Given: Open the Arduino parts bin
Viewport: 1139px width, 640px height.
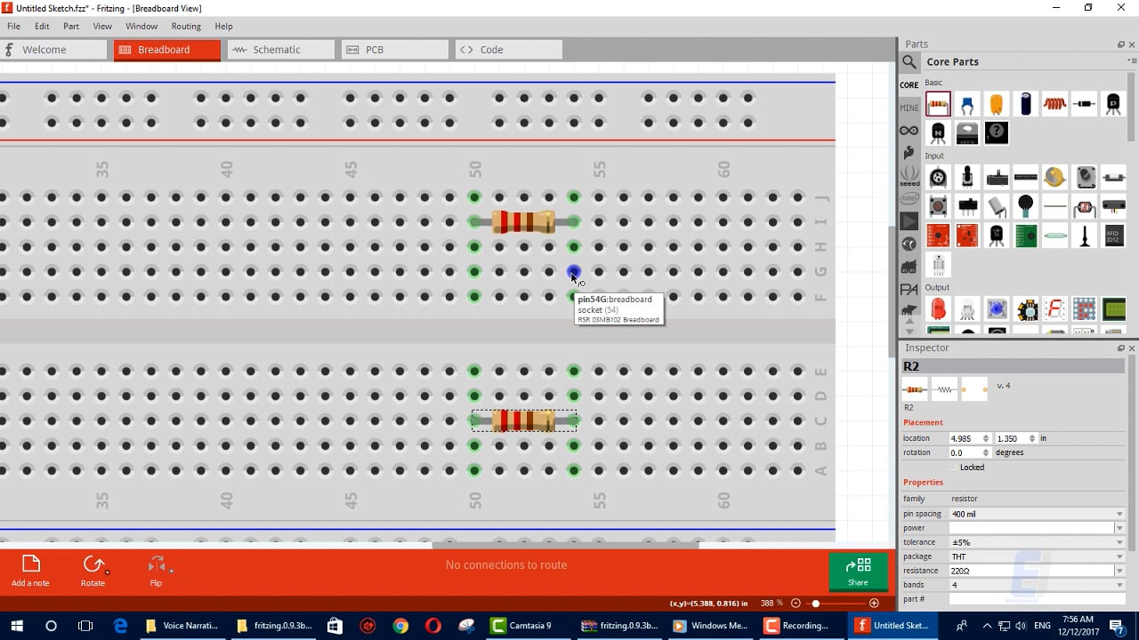Looking at the screenshot, I should pos(909,131).
